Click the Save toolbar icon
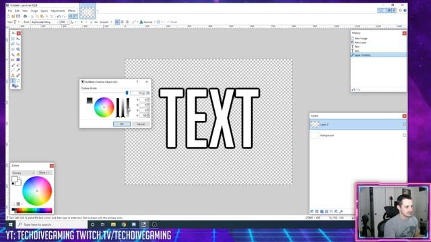The height and width of the screenshot is (242, 431). [18, 16]
